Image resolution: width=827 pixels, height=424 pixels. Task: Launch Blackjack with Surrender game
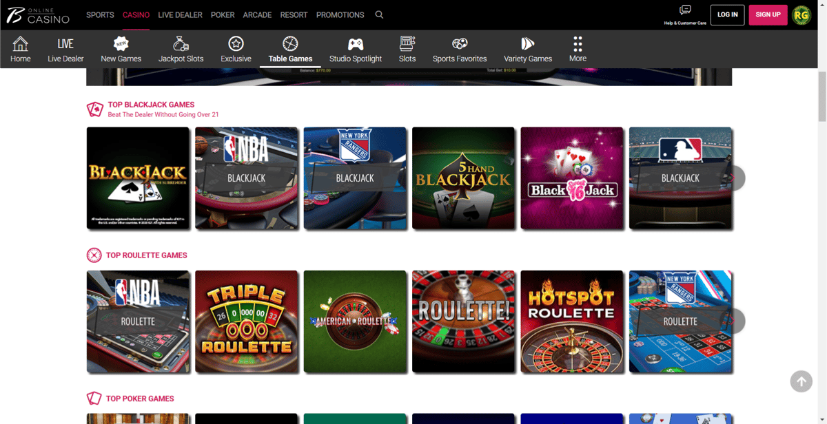(x=138, y=178)
